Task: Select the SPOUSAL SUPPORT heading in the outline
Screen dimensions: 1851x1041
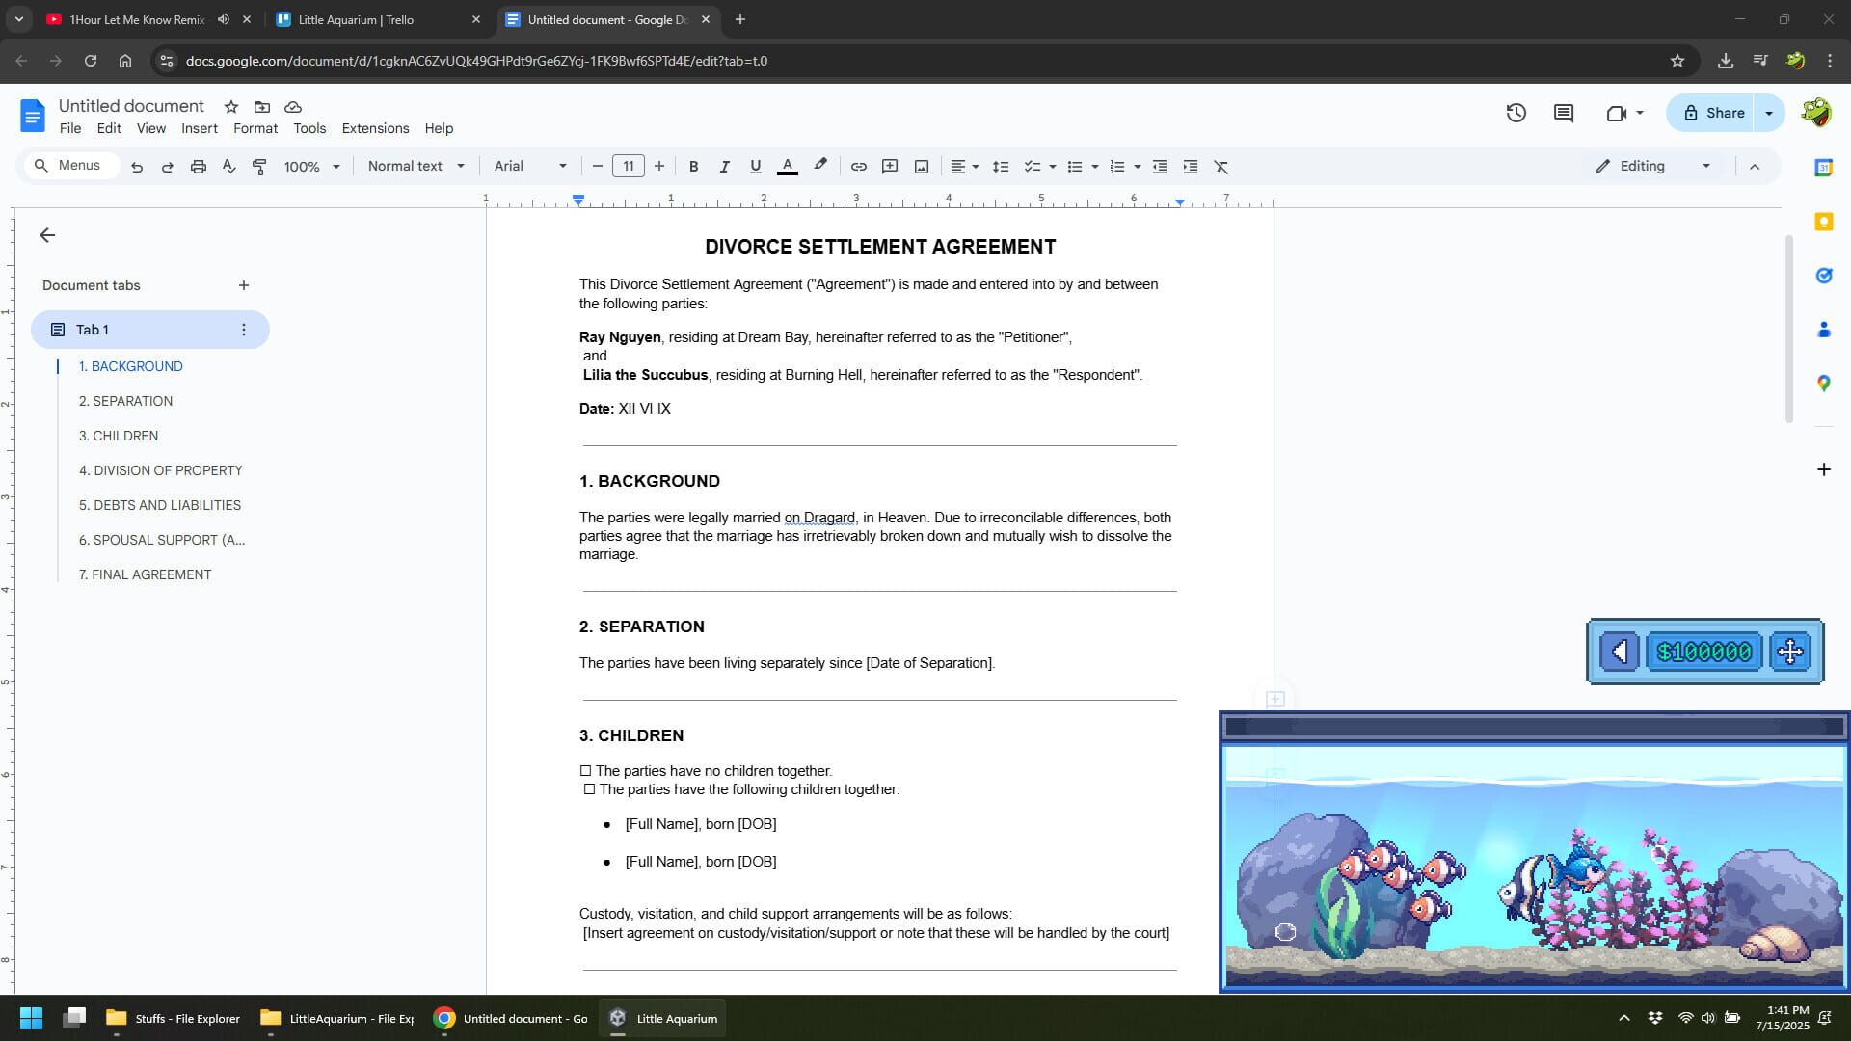Action: point(160,540)
